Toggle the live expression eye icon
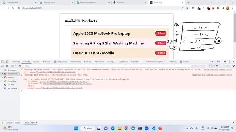The width and height of the screenshot is (236, 132). point(20,66)
